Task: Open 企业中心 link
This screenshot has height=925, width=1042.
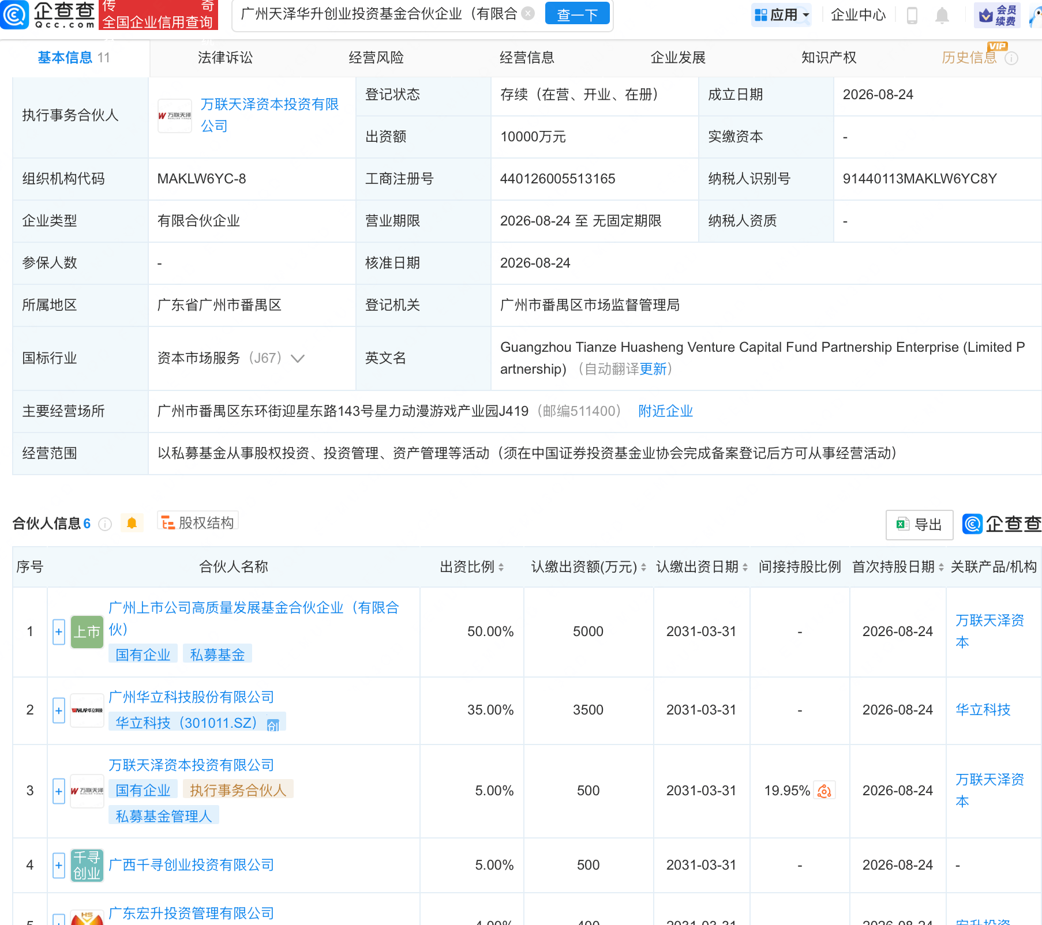Action: (858, 15)
